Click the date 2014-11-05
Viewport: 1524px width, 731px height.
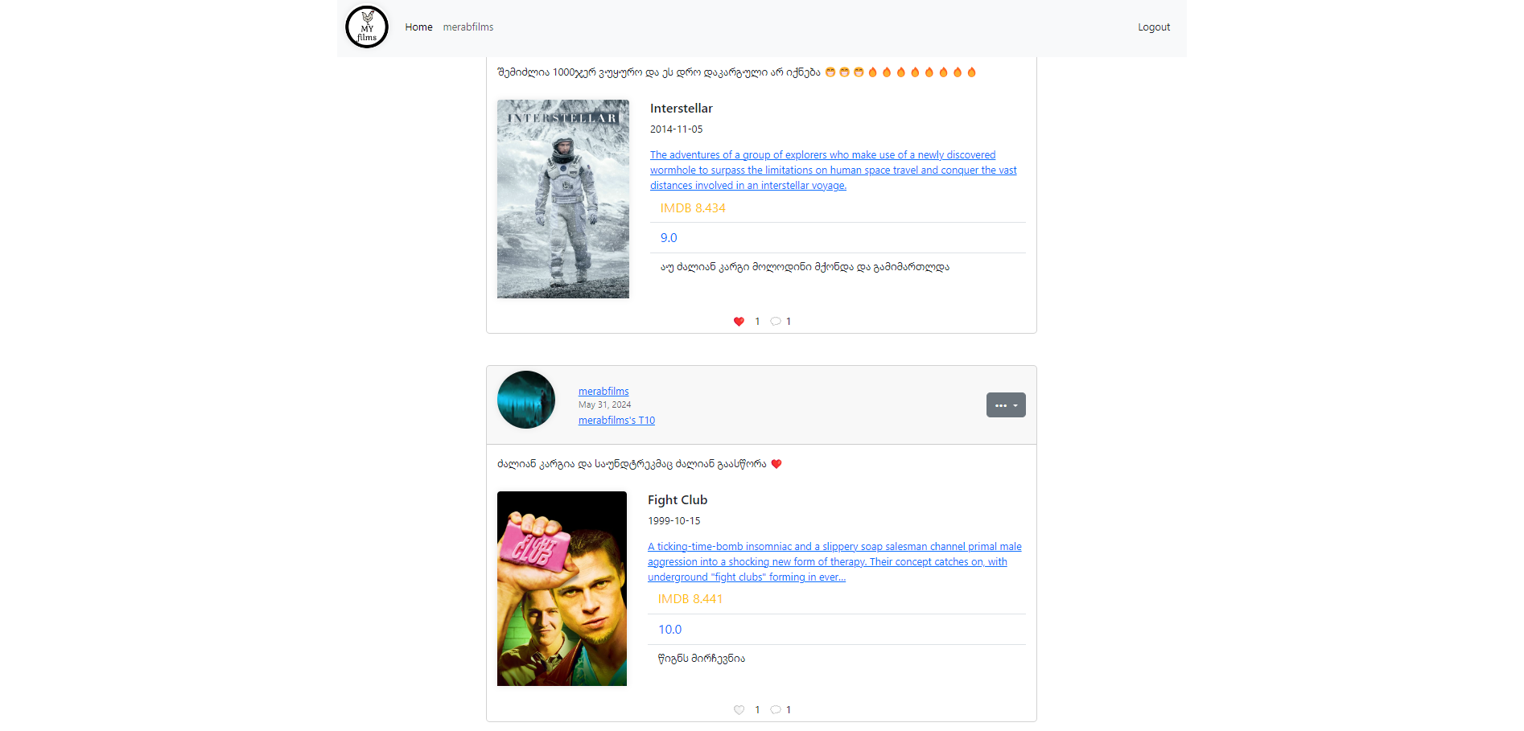tap(677, 129)
